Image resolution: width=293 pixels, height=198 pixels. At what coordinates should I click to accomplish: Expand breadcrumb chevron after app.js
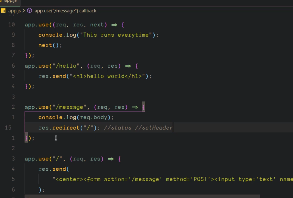pos(23,11)
